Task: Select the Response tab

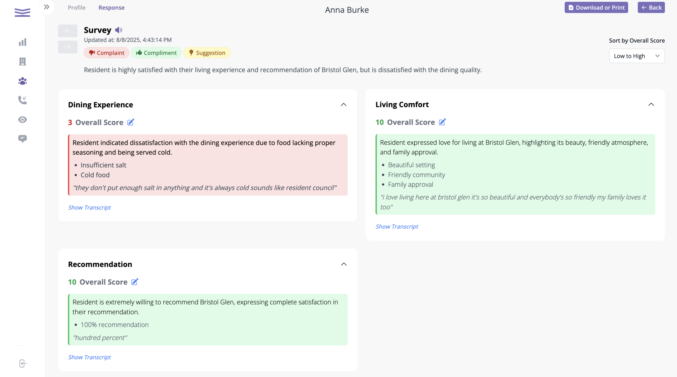Action: pos(111,8)
